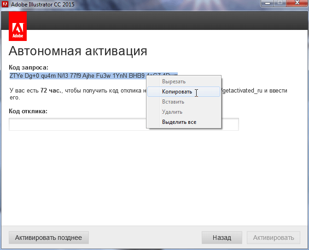This screenshot has height=250, width=309.
Task: Go back with the Назад button
Action: [x=222, y=238]
